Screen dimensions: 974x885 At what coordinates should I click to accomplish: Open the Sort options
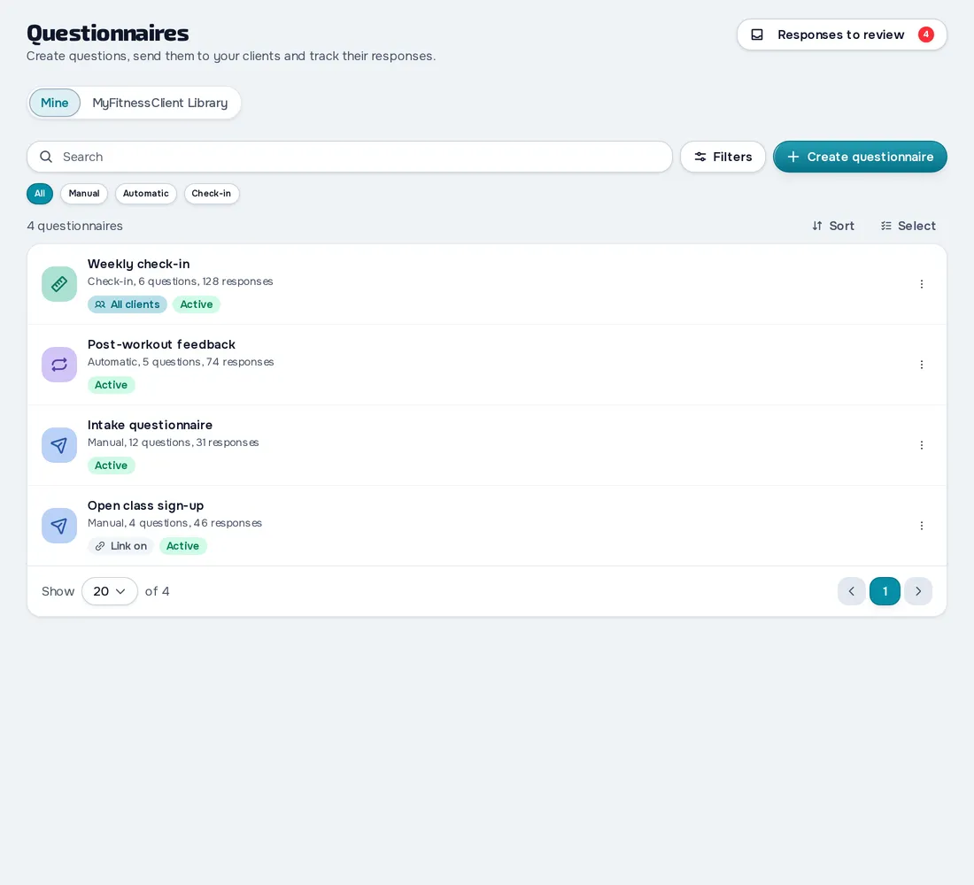(x=833, y=226)
